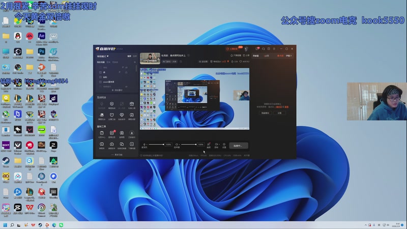Open the dropdown arrow next to record icon
The height and width of the screenshot is (229, 407).
pos(219,145)
